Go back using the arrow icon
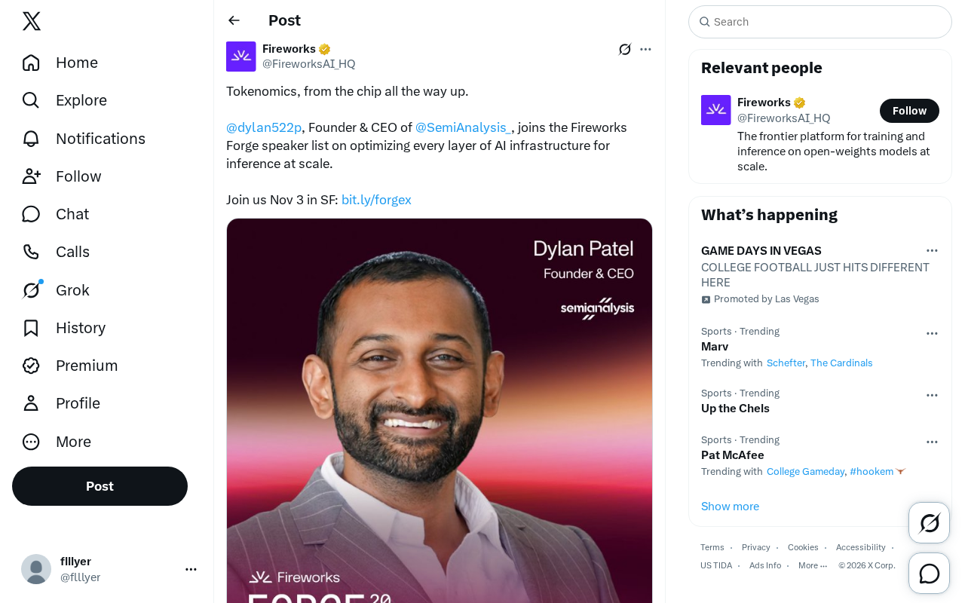 coord(234,20)
